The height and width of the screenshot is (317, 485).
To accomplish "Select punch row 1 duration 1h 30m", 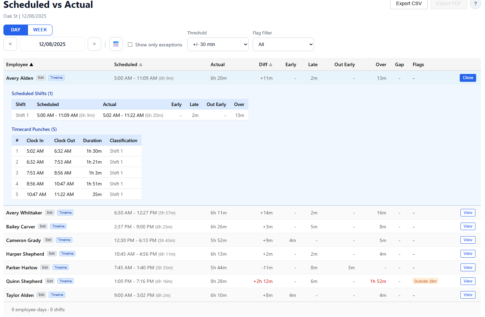I will pos(94,151).
